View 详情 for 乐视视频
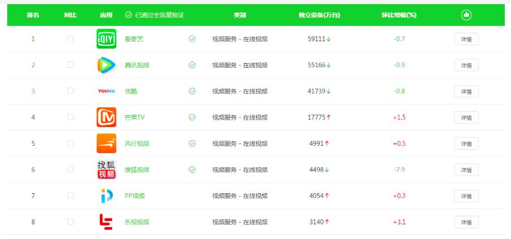 [466, 222]
